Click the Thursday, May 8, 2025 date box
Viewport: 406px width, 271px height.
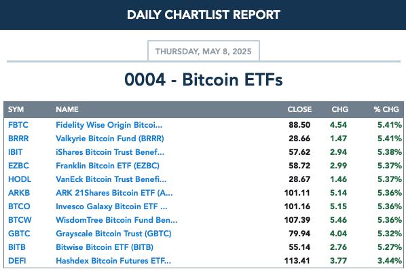tap(204, 51)
